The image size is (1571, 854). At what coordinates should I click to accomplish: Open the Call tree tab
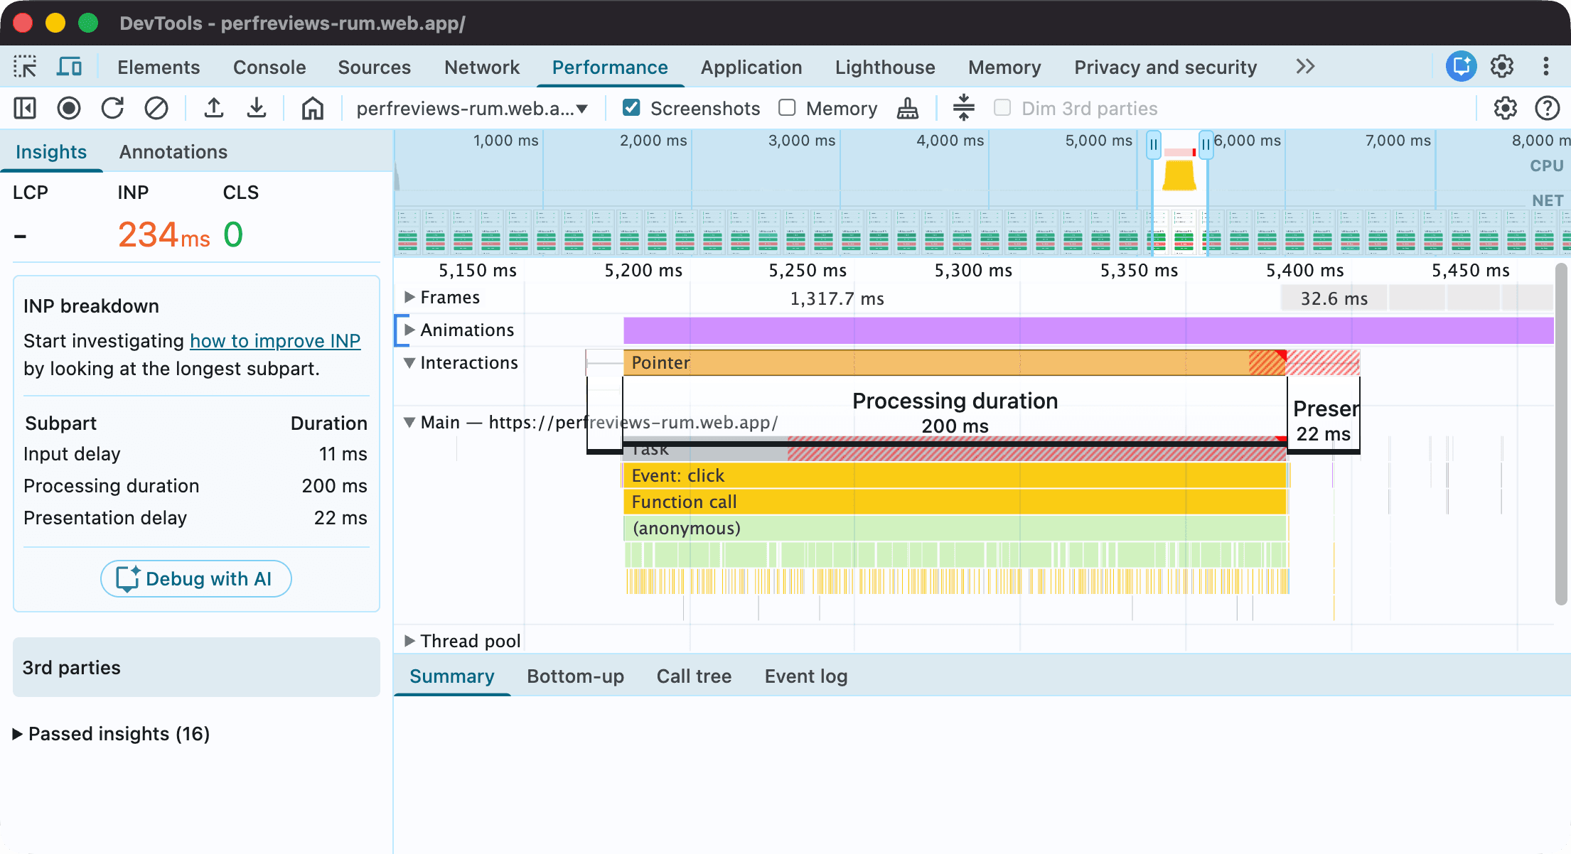[694, 676]
